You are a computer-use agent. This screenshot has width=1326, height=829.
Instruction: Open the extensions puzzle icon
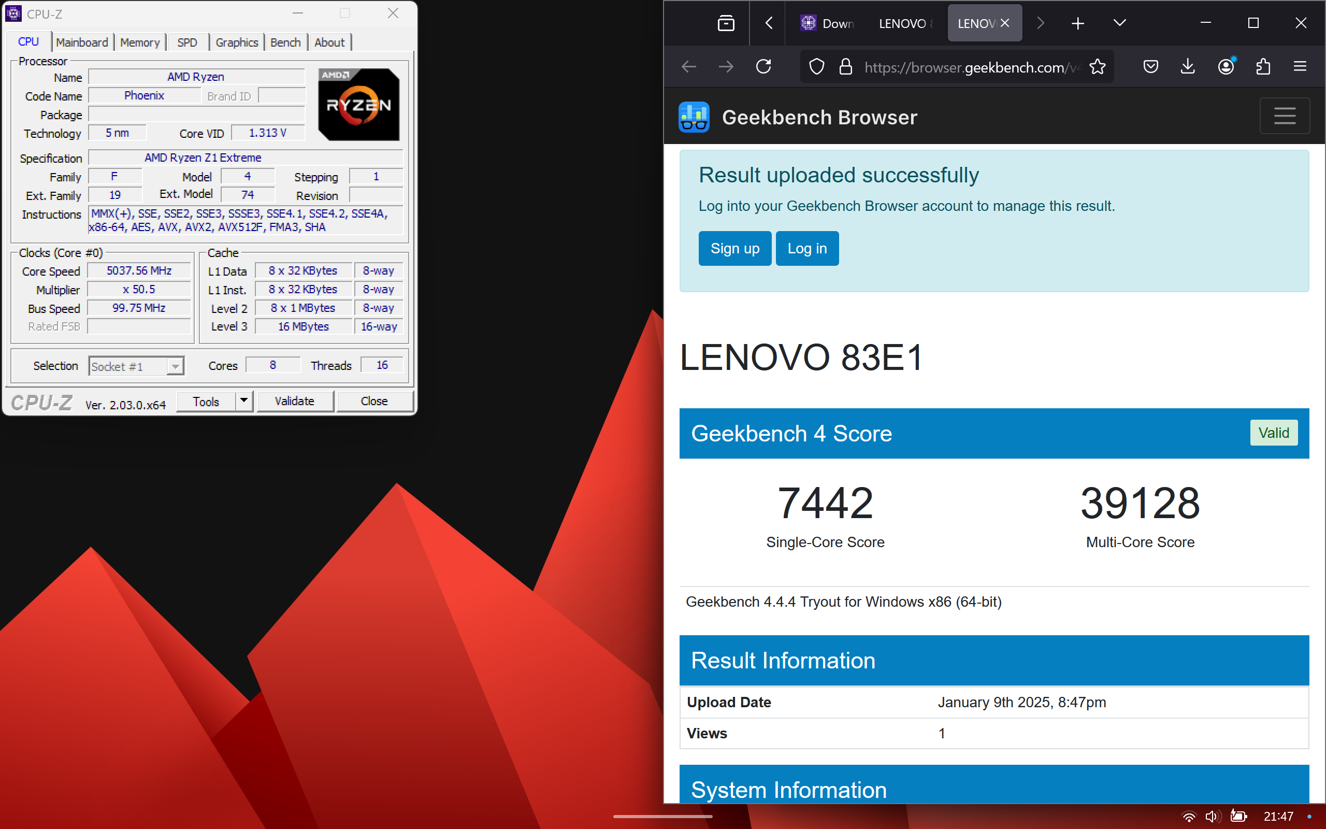click(x=1263, y=67)
